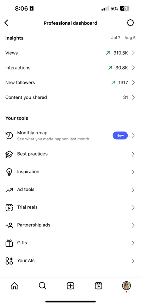
Task: Tap the Inspiration lightbulb icon
Action: point(9,172)
